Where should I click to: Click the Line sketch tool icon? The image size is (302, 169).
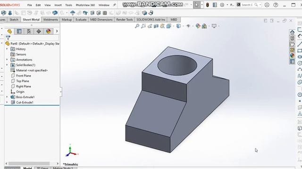click(300, 44)
